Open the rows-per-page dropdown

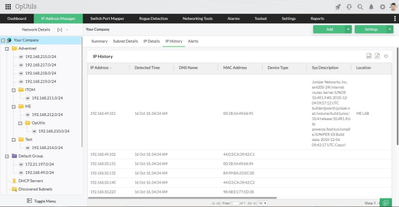pos(262,203)
